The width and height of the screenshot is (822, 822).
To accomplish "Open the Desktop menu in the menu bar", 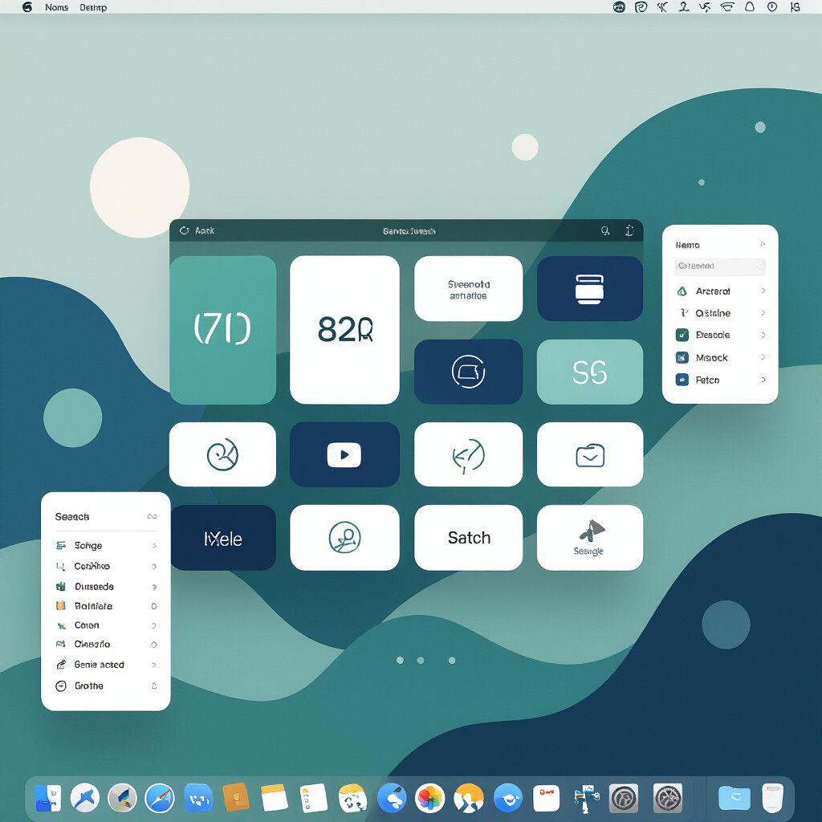I will pyautogui.click(x=93, y=7).
